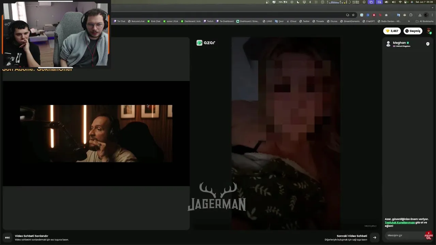Open the Topluluk Kurallarımıza link
This screenshot has width=436, height=245.
400,223
